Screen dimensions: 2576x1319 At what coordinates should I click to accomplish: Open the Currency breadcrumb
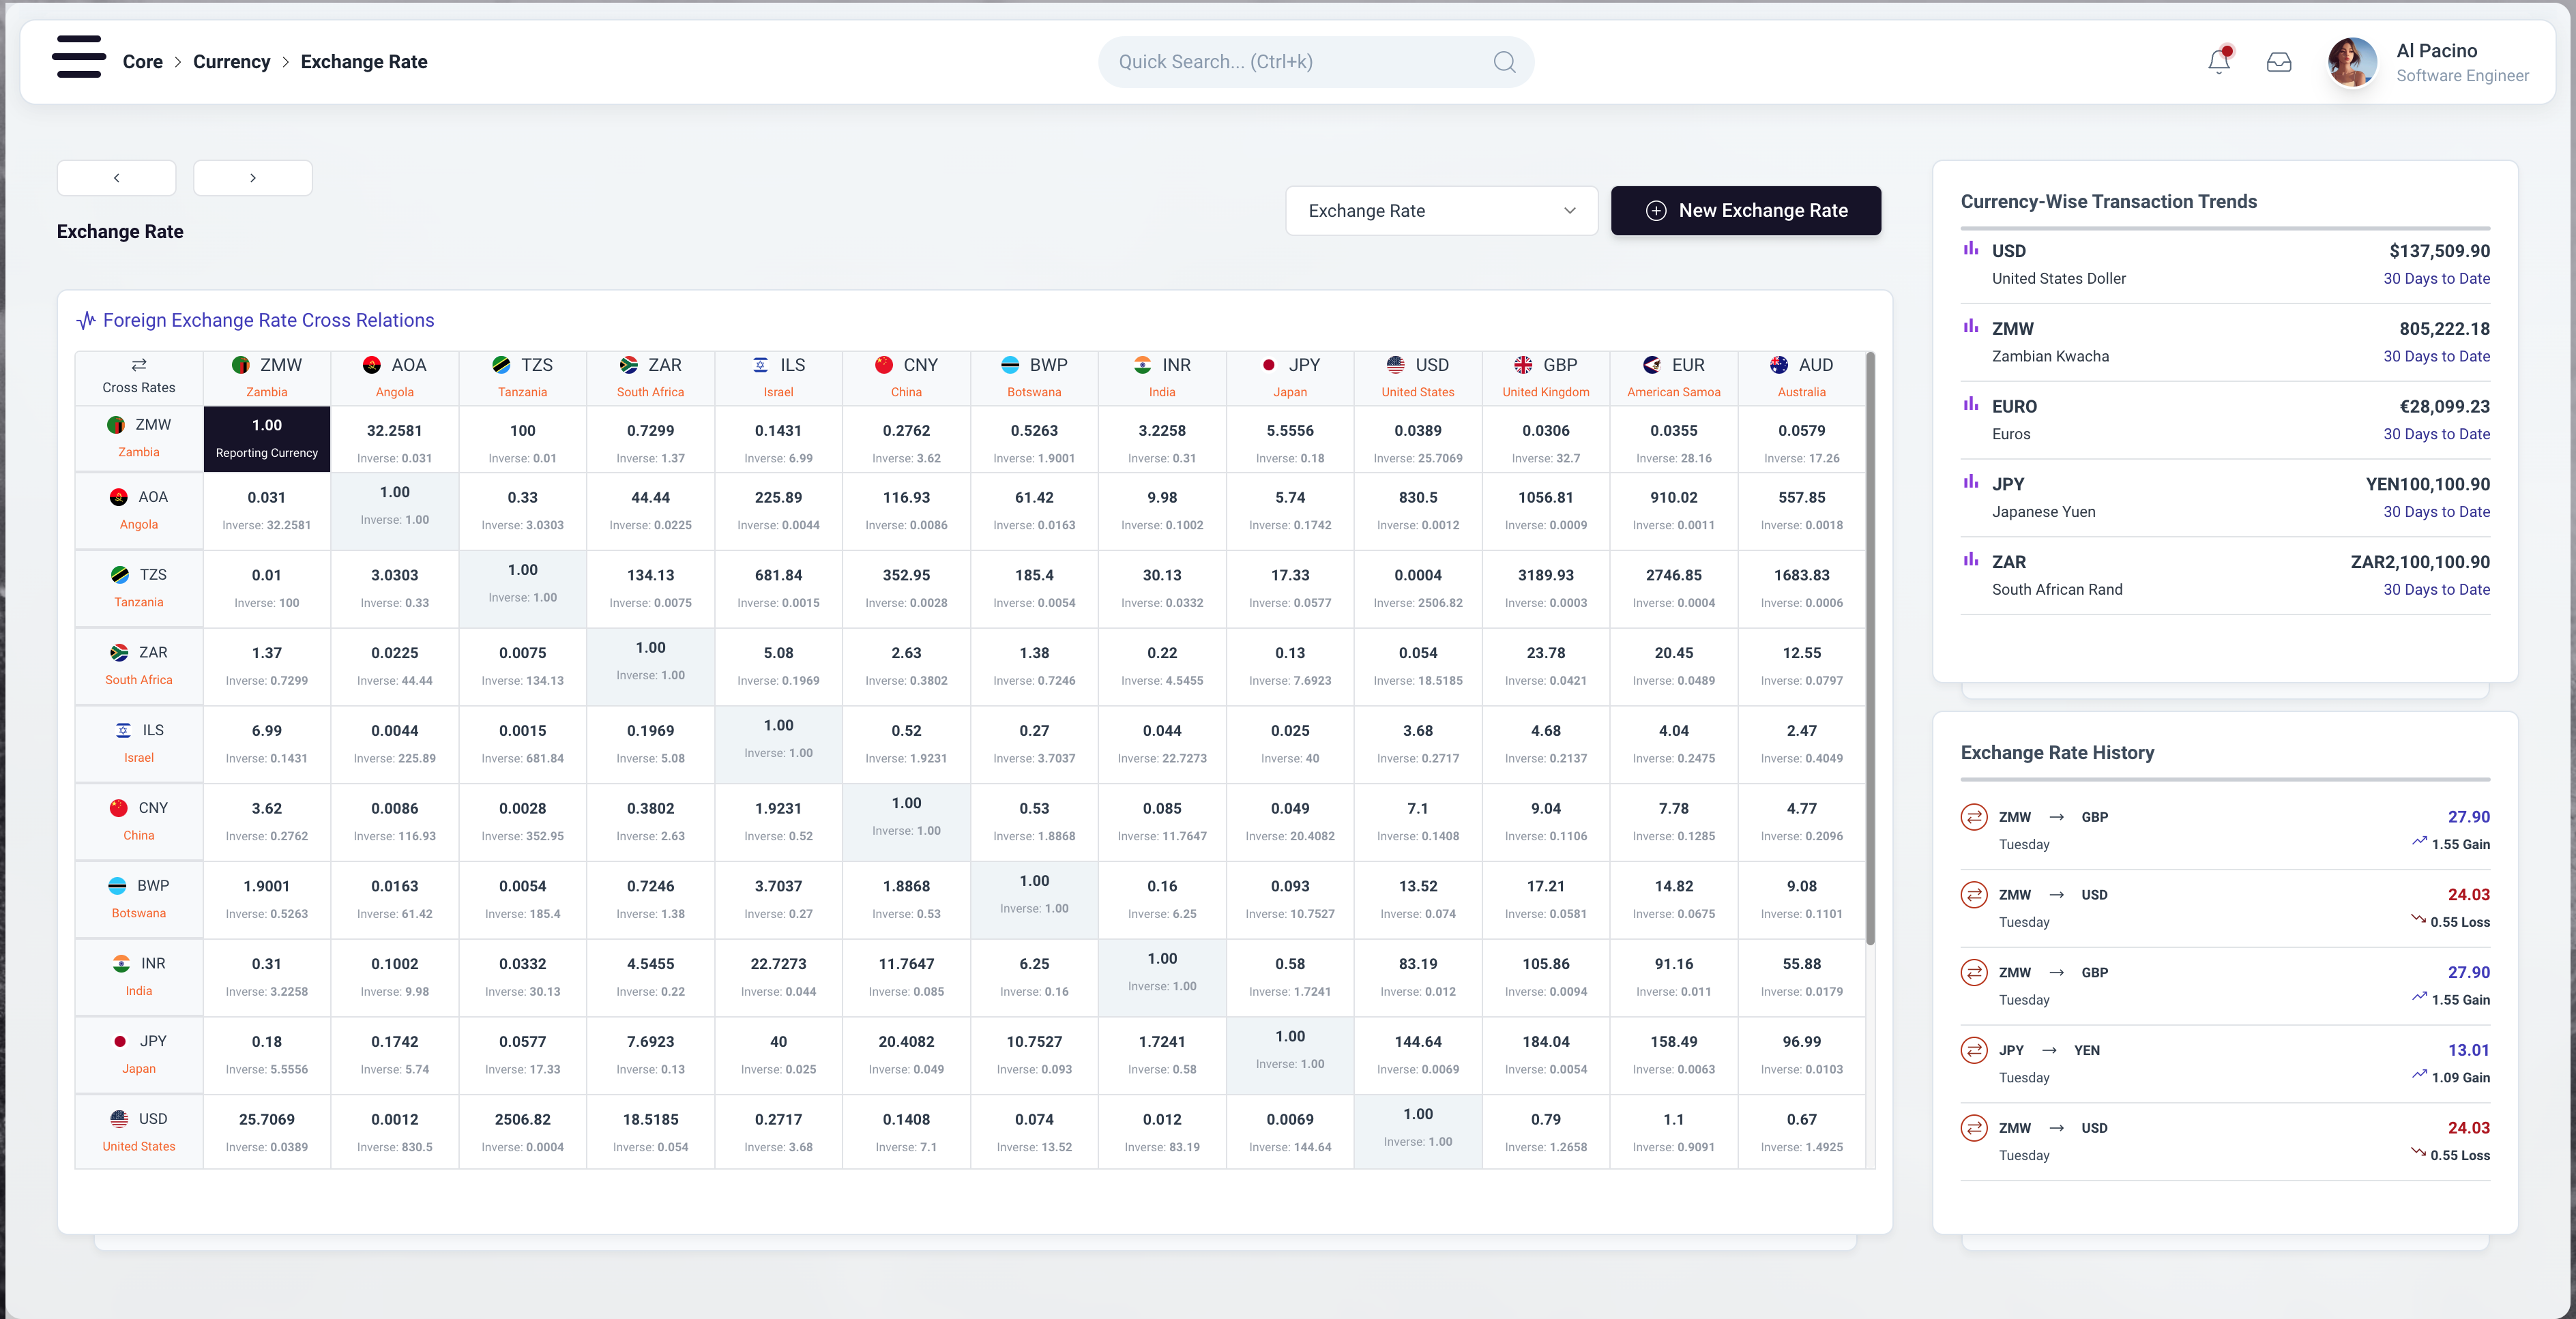pos(231,62)
